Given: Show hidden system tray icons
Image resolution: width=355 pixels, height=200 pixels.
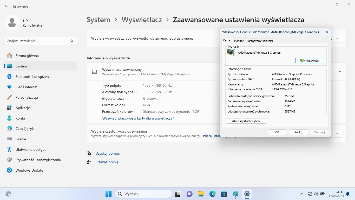Looking at the screenshot, I should 302,194.
